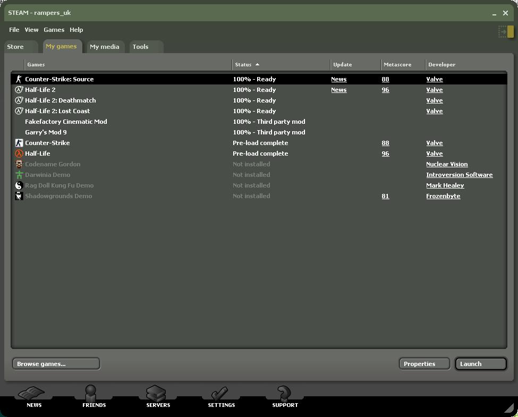Screen dimensions: 518x417
Task: Open Metascore 81 for Shadowgrounds Demo
Action: (385, 196)
